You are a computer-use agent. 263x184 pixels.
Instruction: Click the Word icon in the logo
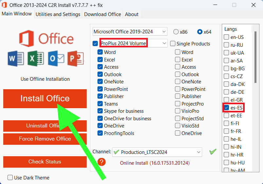point(16,59)
